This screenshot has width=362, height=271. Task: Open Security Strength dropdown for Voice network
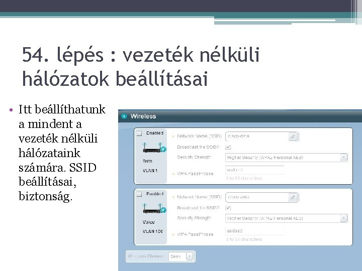pyautogui.click(x=344, y=218)
